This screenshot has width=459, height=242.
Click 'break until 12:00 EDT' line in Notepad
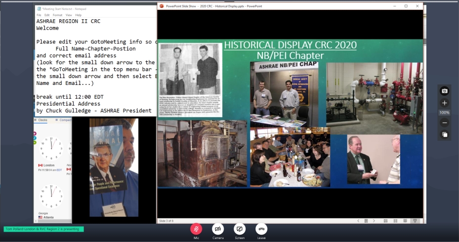click(70, 97)
